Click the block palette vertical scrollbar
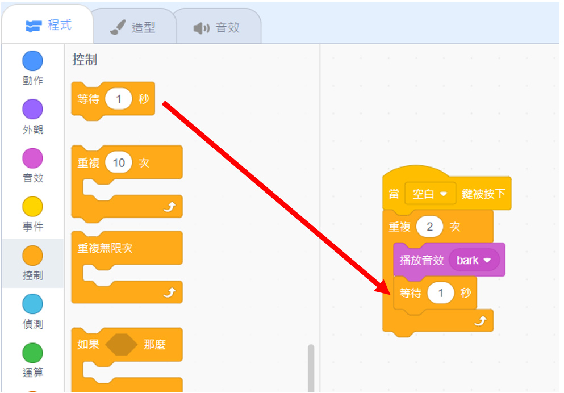This screenshot has width=564, height=393. 311,368
